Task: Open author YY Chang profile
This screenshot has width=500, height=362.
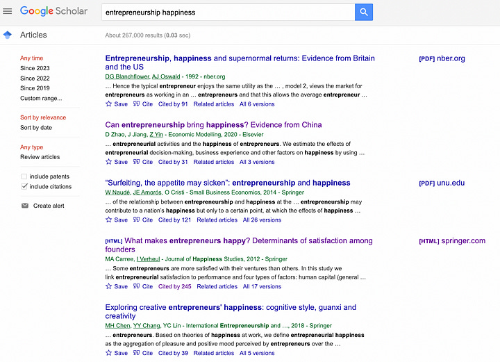Action: [x=147, y=326]
